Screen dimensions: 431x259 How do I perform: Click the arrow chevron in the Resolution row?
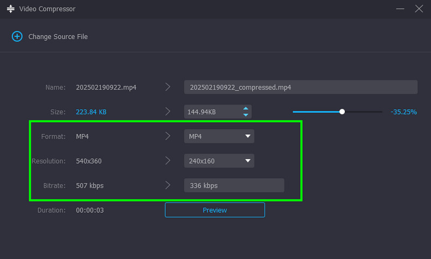[x=168, y=161]
